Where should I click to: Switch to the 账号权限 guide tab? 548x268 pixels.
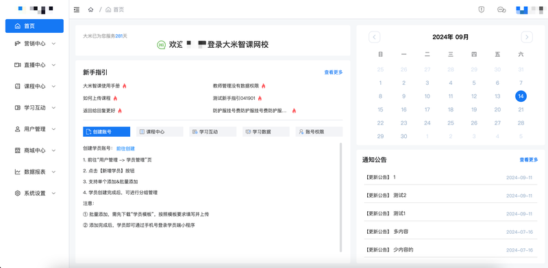(319, 132)
